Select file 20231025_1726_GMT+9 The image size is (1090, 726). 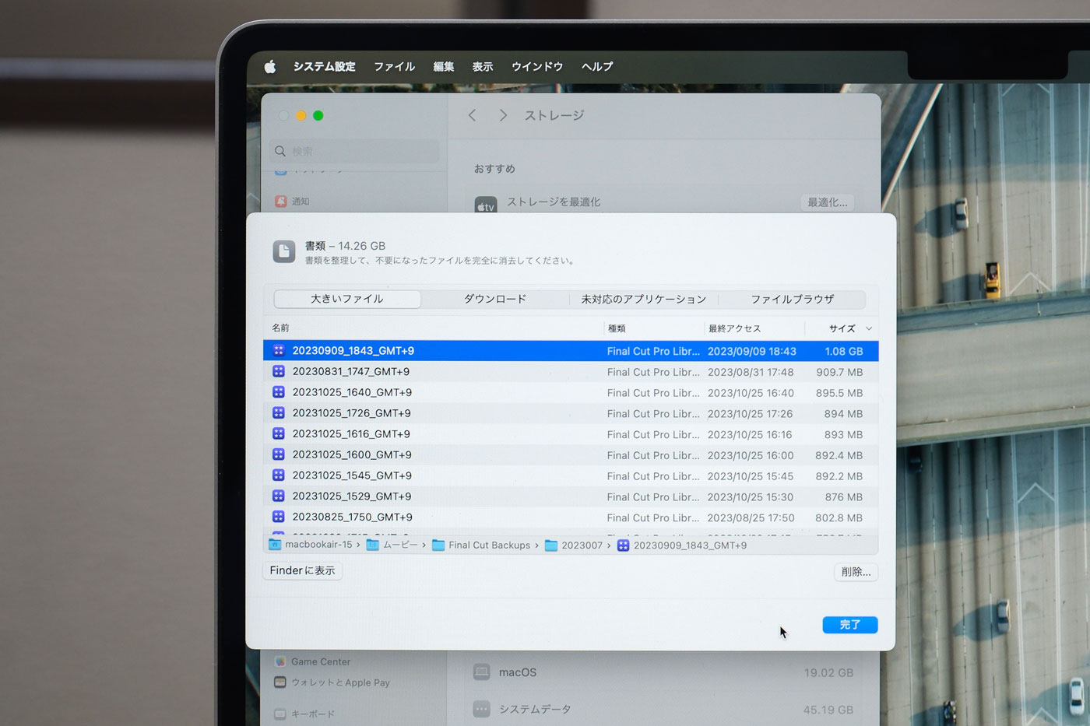(571, 413)
